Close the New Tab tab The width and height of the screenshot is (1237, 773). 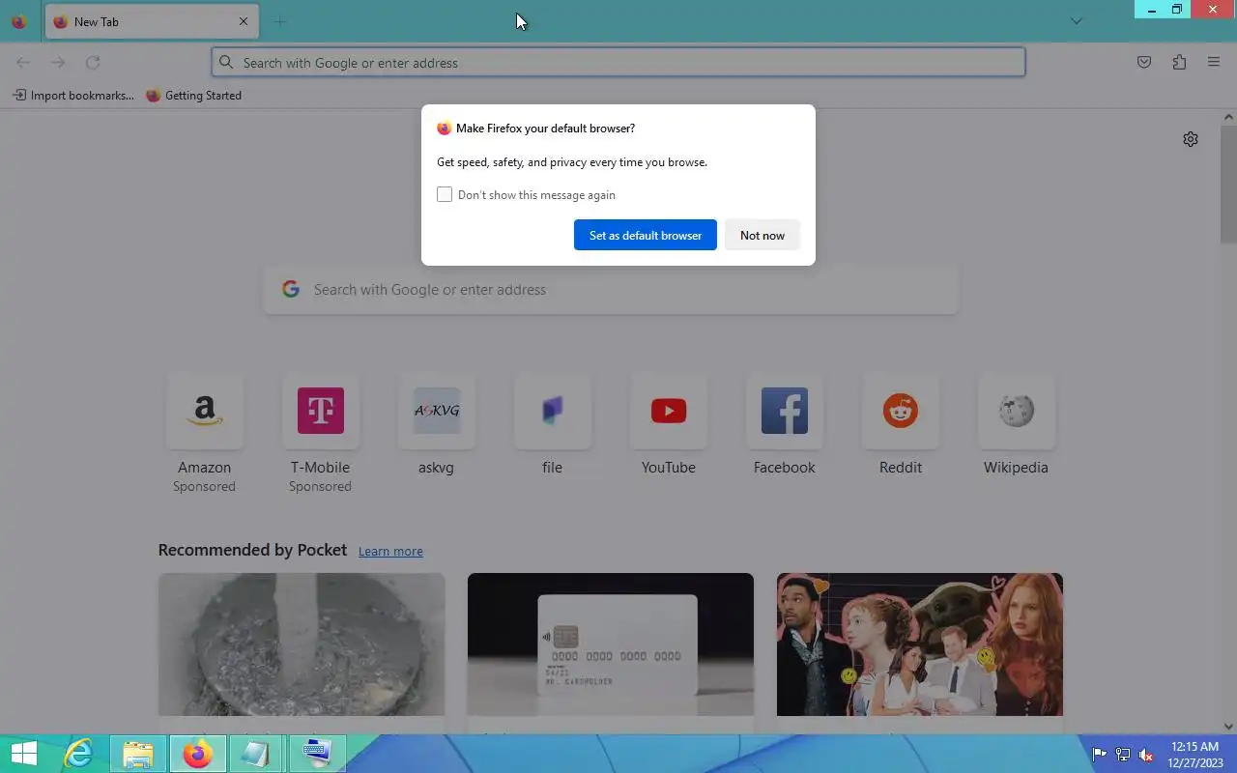[243, 21]
